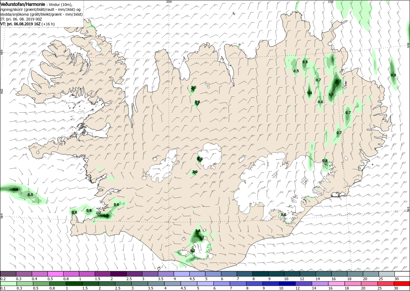Click the pale grey 25 swatch, upper legend row
Image resolution: width=410 pixels, height=291 pixels.
click(386, 274)
